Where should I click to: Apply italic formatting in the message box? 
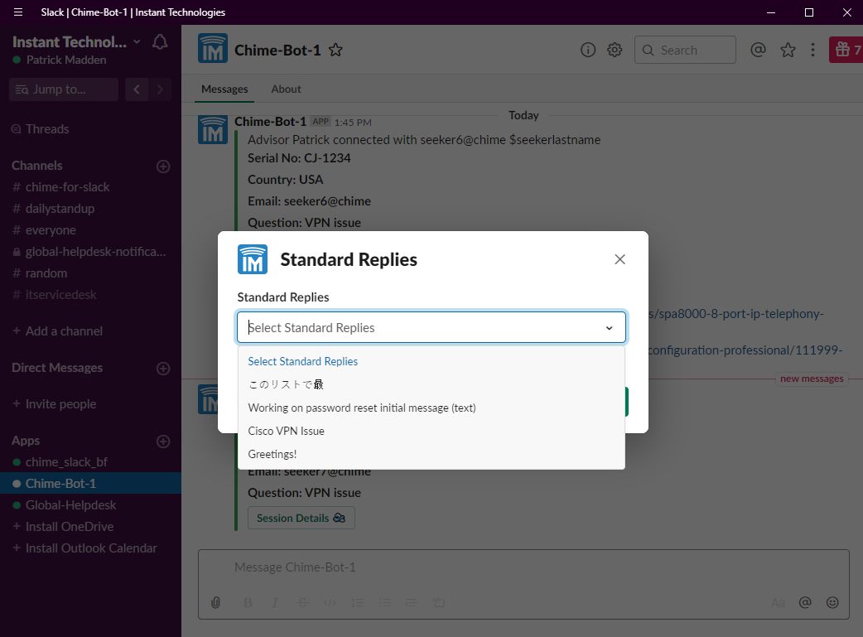click(x=275, y=603)
